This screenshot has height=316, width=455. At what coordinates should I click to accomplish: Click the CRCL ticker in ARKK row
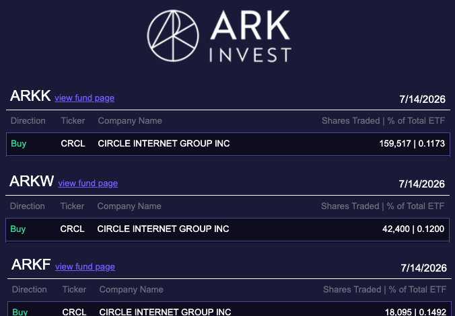click(x=73, y=143)
